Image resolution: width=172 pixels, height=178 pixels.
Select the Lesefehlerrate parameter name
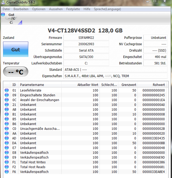pyautogui.click(x=31, y=90)
